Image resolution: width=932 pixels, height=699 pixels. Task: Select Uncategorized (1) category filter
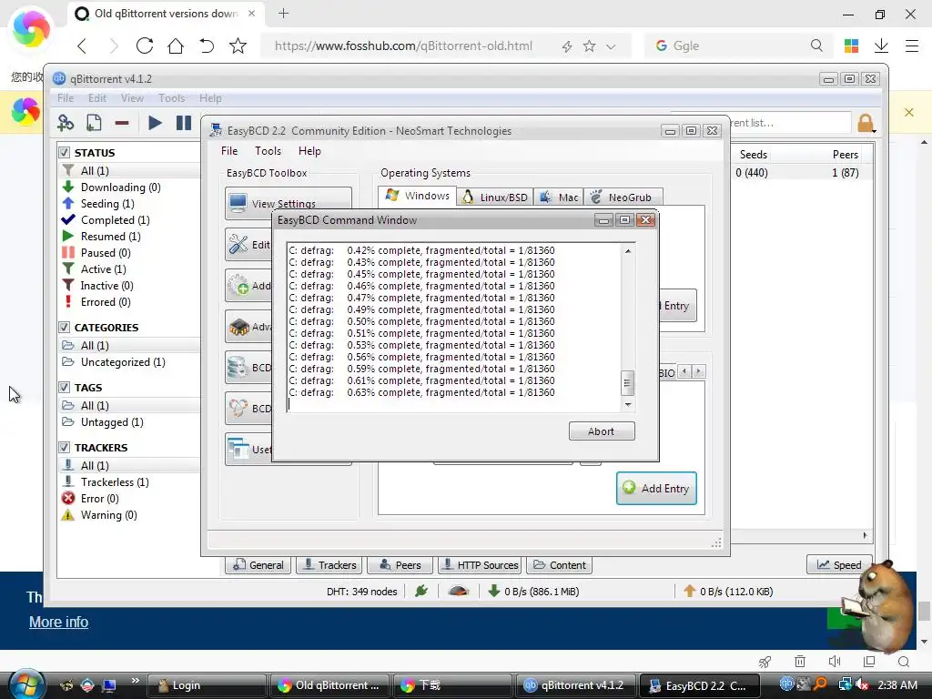coord(123,362)
